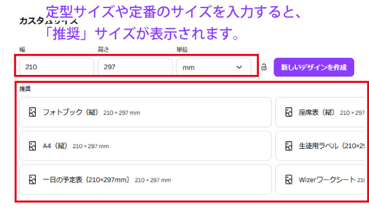Click the 単位 field label
The width and height of the screenshot is (369, 218).
182,49
